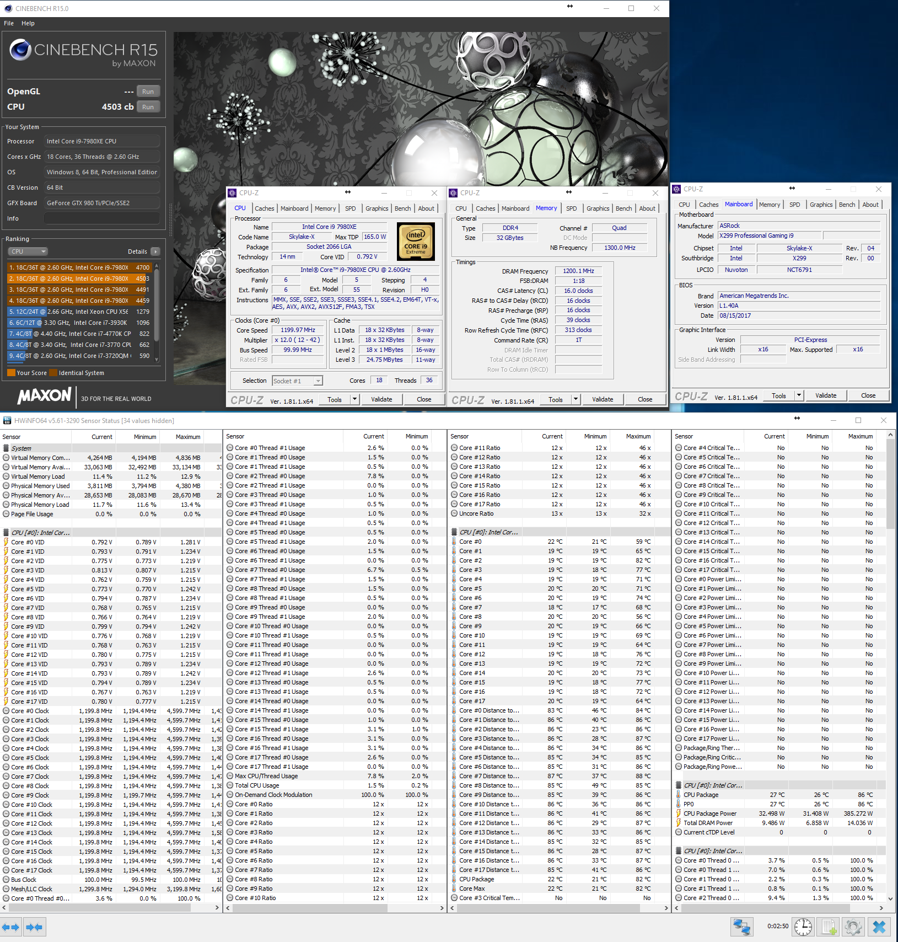This screenshot has height=942, width=898.
Task: Click the HWiNFO64 title bar app icon
Action: [x=7, y=420]
